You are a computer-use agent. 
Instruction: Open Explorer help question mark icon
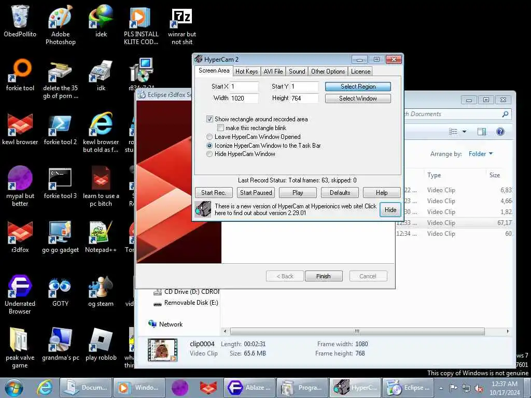pos(500,132)
